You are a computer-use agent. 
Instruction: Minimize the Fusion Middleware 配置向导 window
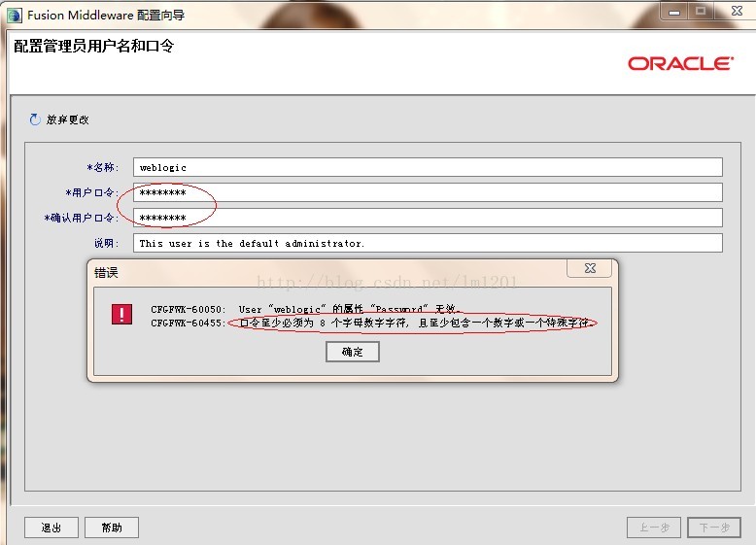pos(674,12)
